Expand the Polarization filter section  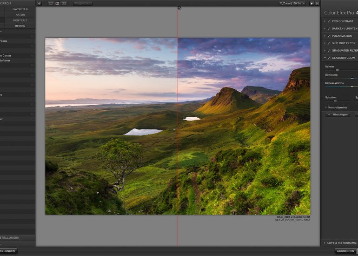(x=325, y=36)
